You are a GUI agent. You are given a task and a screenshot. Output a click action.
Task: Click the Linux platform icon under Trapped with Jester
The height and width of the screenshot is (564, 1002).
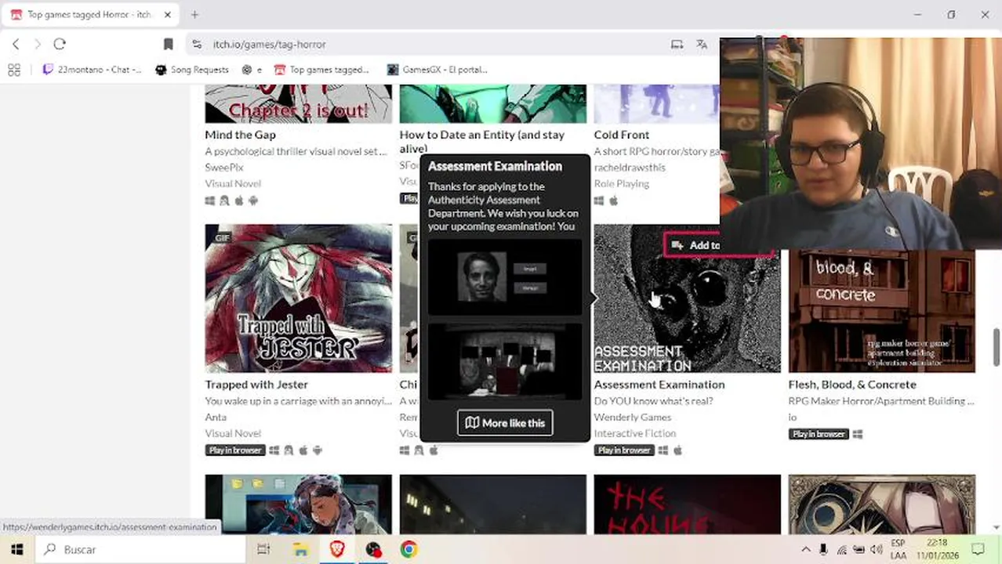289,450
